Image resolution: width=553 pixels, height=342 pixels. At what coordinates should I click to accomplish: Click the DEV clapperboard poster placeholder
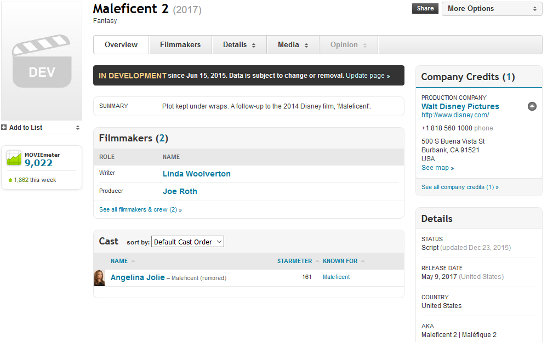coord(42,61)
